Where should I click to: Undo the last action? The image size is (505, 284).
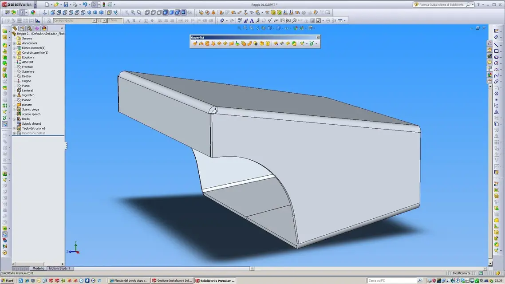tap(85, 4)
